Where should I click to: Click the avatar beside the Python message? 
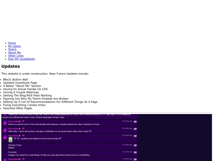point(5,123)
